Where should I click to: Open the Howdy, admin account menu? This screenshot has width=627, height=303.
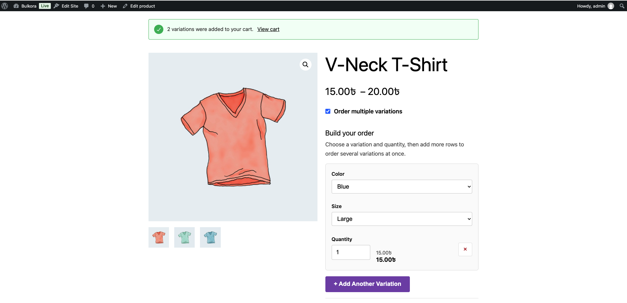click(596, 6)
